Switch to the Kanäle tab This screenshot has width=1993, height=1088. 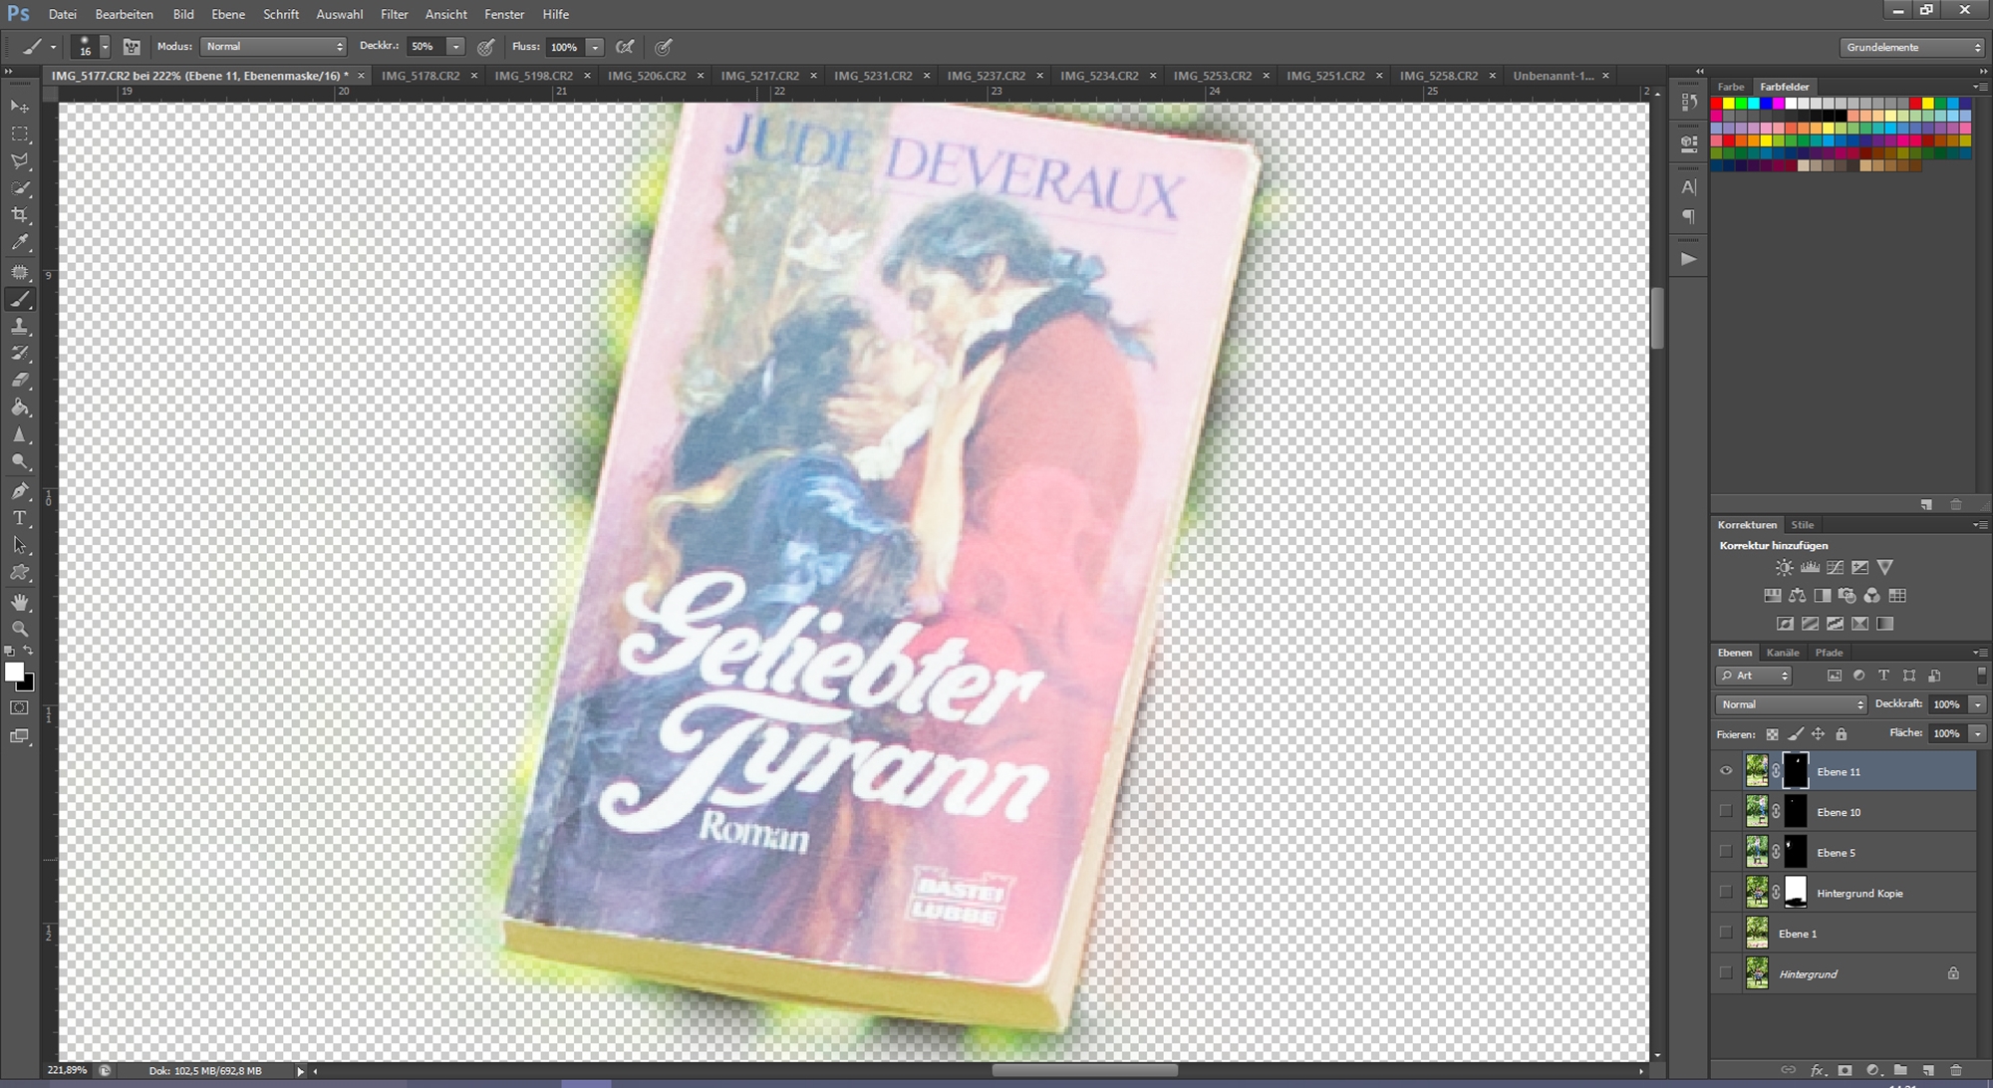(1782, 653)
